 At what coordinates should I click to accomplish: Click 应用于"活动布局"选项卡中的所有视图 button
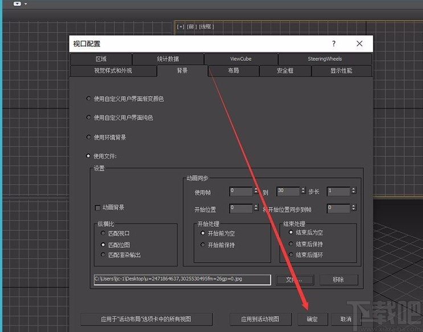146,319
